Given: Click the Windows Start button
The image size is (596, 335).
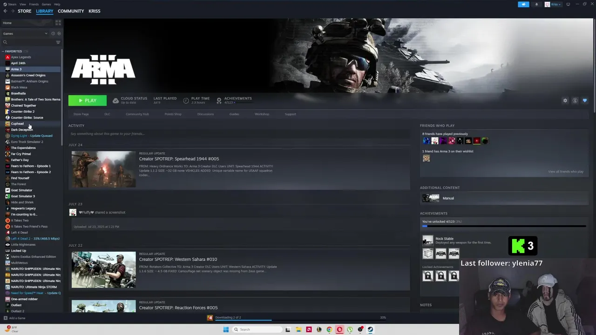Looking at the screenshot, I should tap(226, 329).
